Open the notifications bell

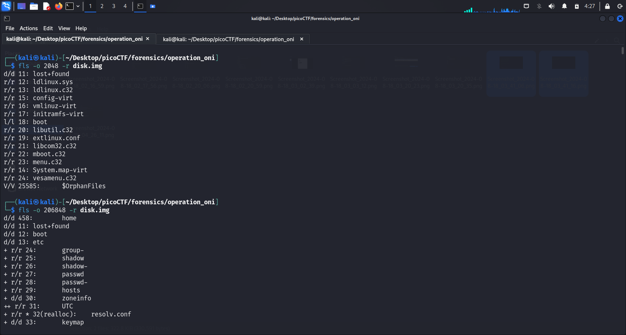[x=564, y=6]
